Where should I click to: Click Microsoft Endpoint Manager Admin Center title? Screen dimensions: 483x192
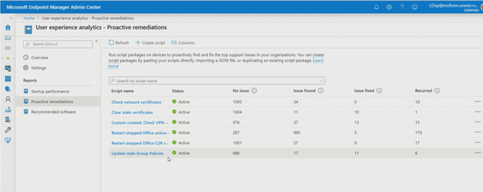(54, 7)
